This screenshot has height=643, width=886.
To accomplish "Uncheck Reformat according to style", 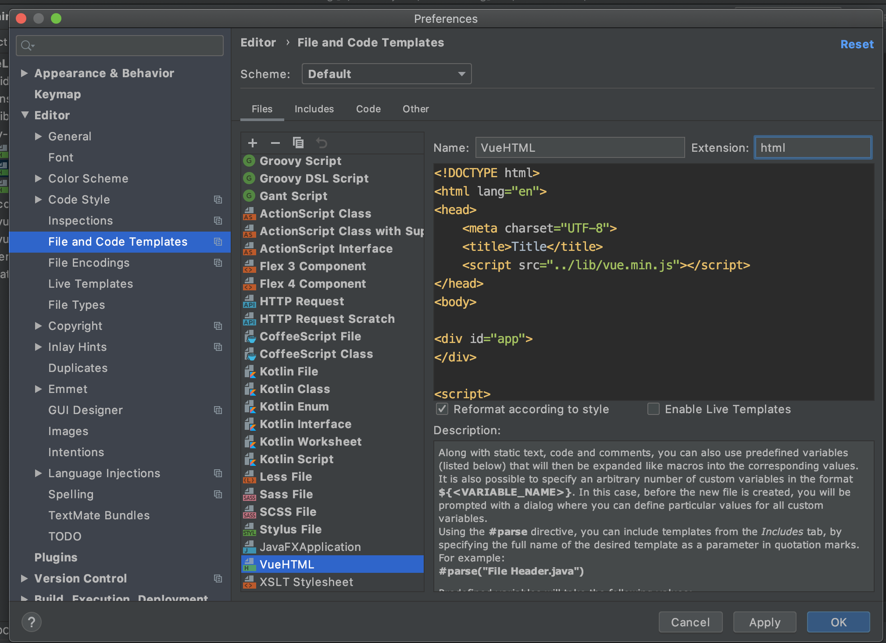I will pyautogui.click(x=442, y=409).
